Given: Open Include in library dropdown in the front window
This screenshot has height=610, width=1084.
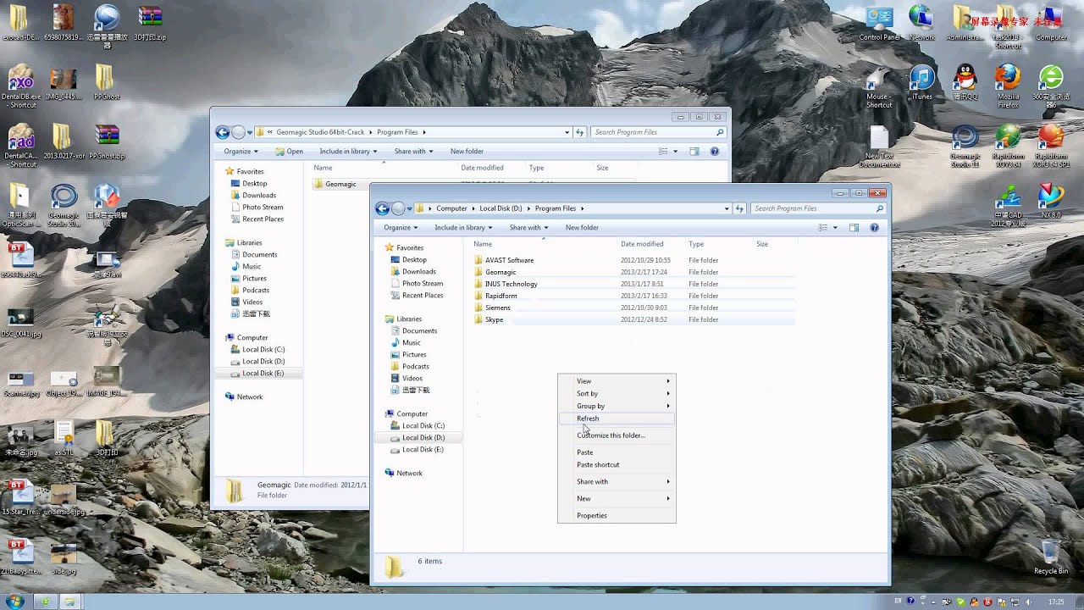Looking at the screenshot, I should (463, 227).
